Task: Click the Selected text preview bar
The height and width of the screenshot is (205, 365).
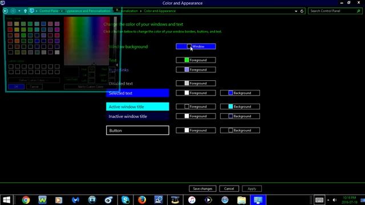Action: (x=137, y=93)
